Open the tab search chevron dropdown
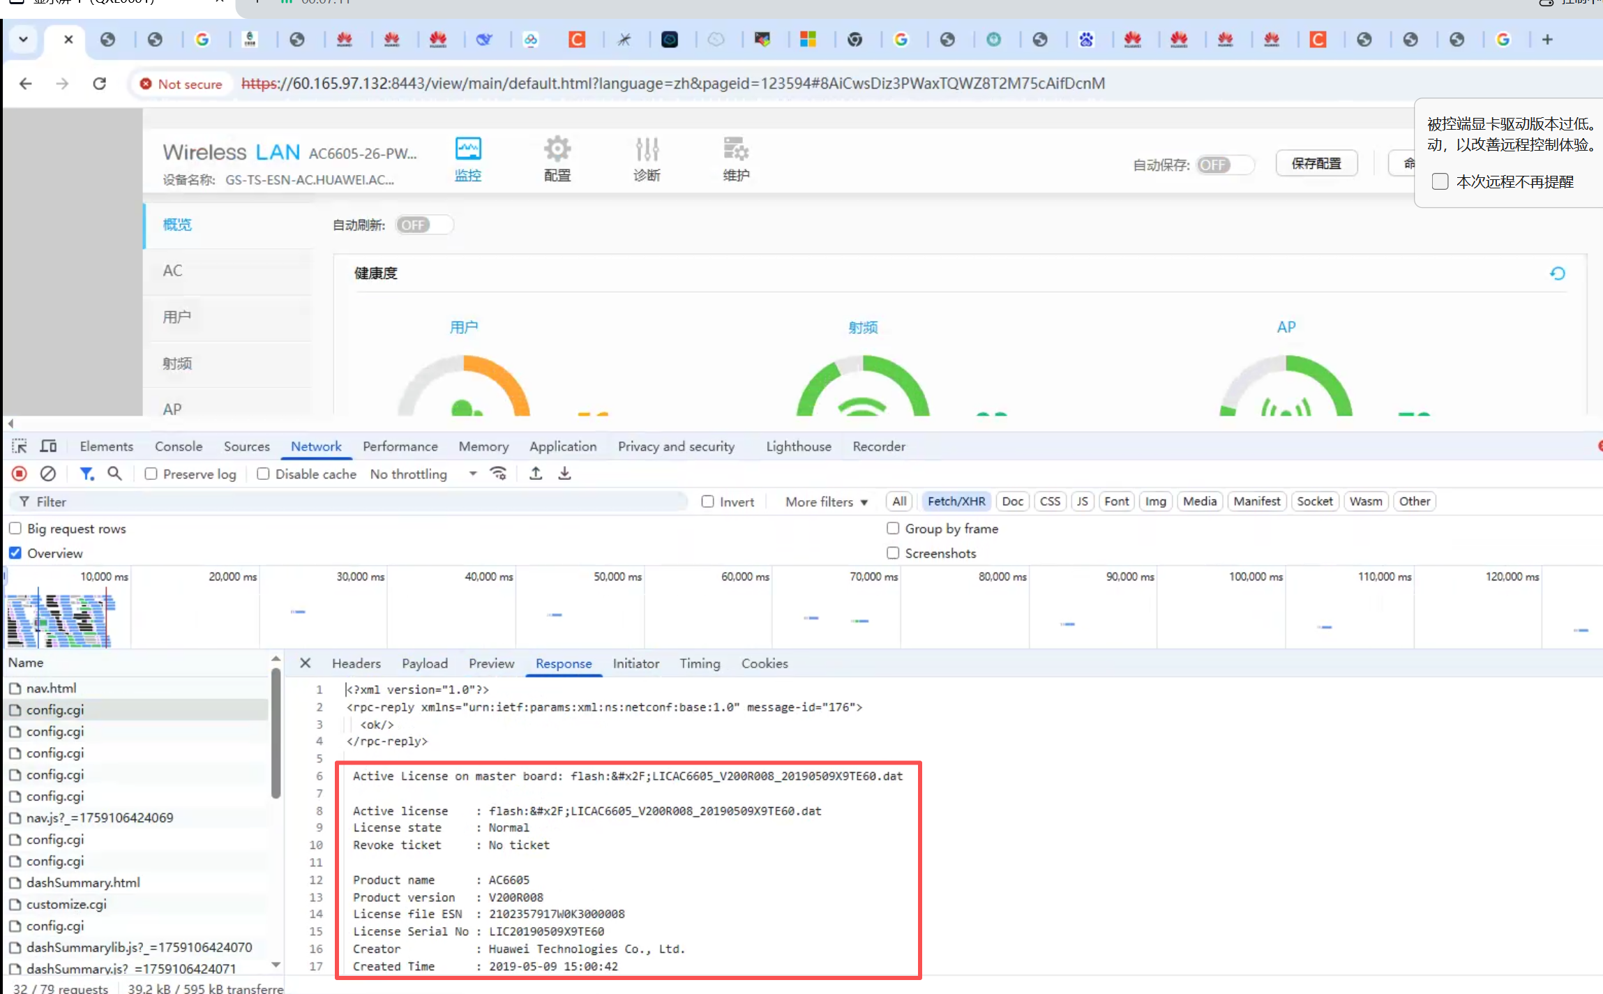Screen dimensions: 1603x994 [23, 39]
